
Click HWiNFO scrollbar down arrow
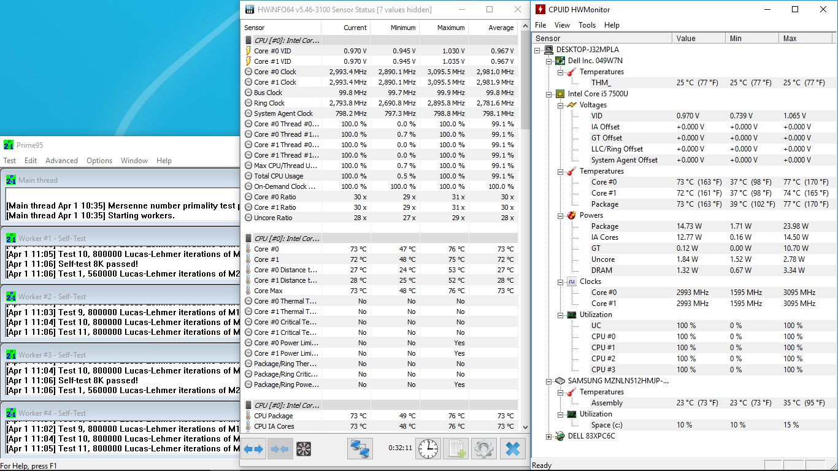525,427
